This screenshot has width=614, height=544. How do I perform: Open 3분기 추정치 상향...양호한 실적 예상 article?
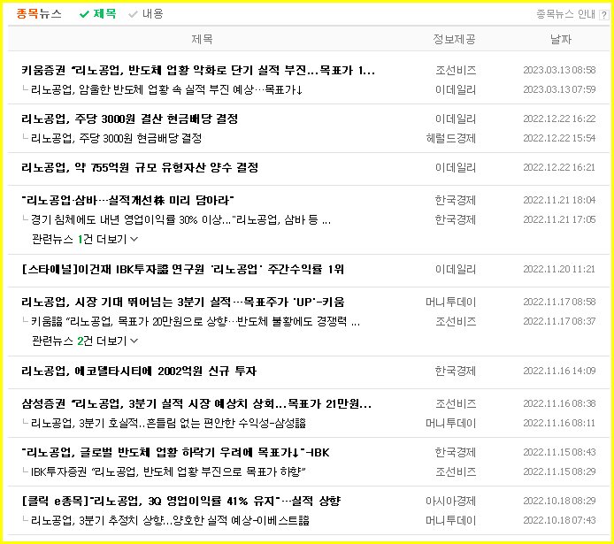pyautogui.click(x=170, y=520)
